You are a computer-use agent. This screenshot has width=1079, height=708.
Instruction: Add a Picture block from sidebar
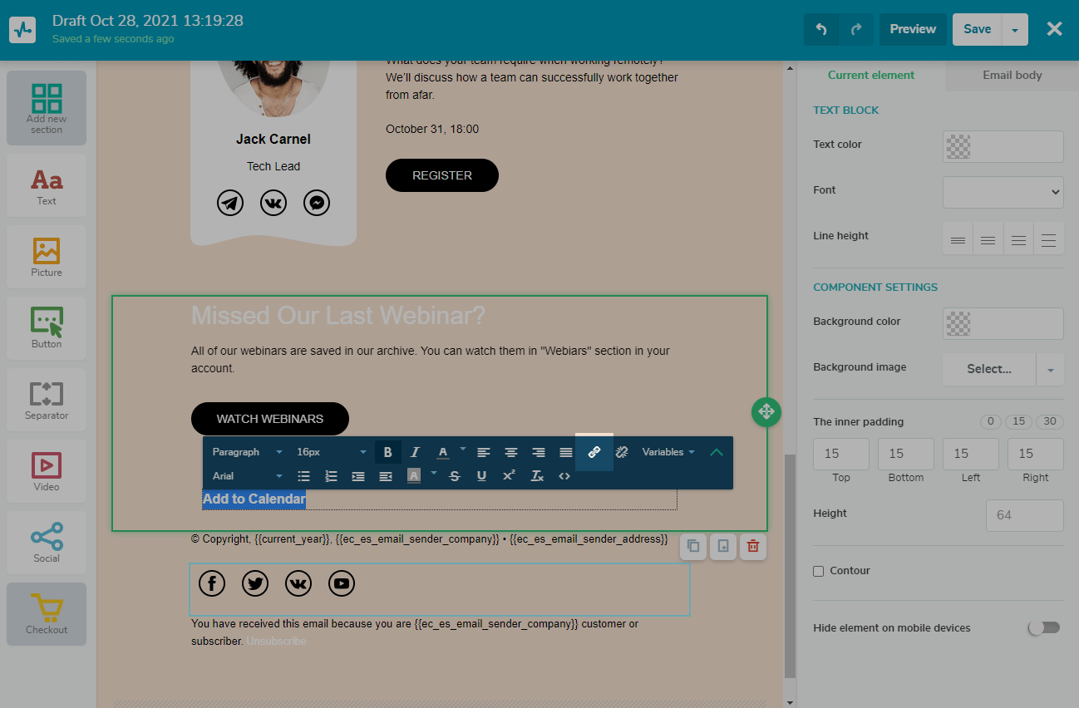[47, 257]
